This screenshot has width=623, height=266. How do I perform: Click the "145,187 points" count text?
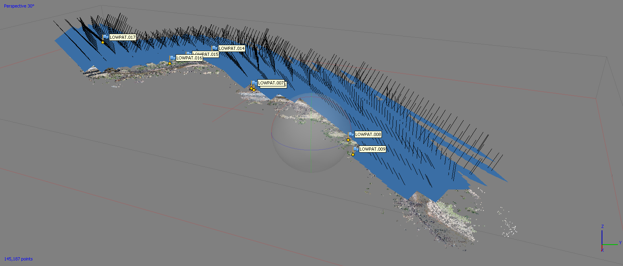(19, 259)
